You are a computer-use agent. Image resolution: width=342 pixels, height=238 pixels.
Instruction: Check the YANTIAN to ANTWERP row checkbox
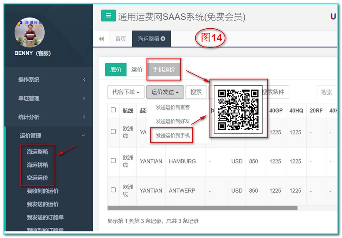[113, 190]
